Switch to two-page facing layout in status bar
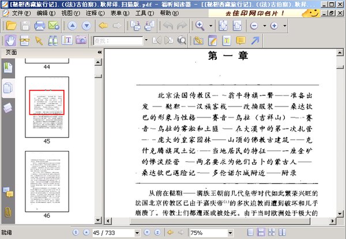 pos(282,233)
